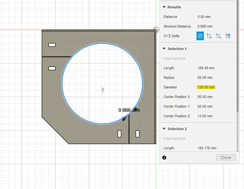
Task: Click the Radius value 60.00 mm
Action: [x=205, y=78]
